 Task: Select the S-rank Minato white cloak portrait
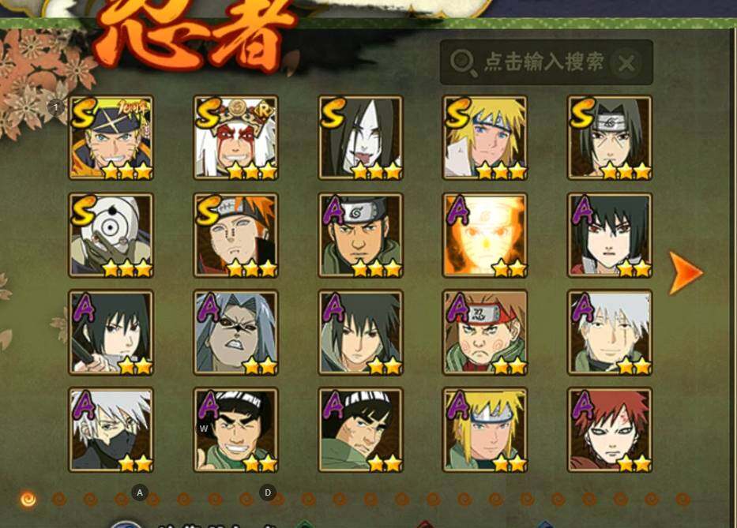[485, 137]
